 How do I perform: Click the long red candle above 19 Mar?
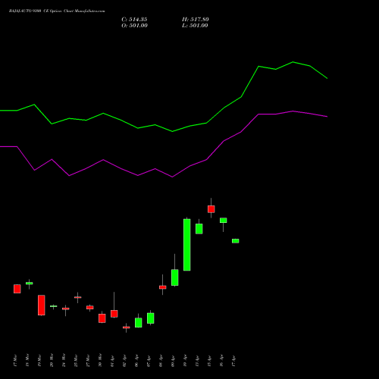[x=42, y=305]
